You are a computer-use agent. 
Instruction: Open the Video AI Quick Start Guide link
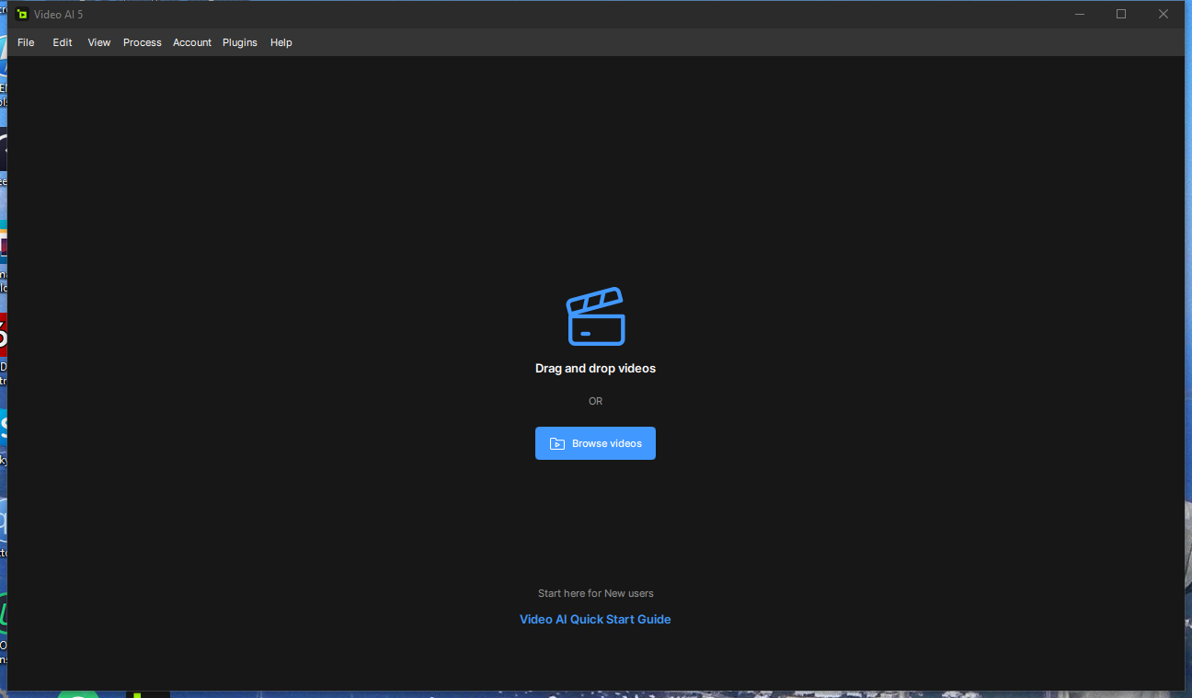[595, 619]
